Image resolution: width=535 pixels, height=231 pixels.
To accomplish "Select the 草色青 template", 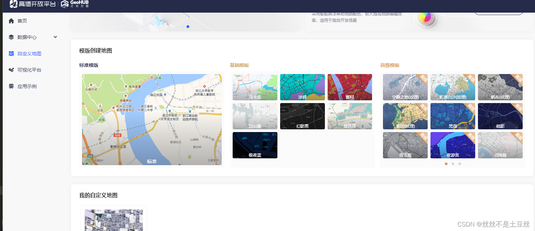I will (x=350, y=116).
